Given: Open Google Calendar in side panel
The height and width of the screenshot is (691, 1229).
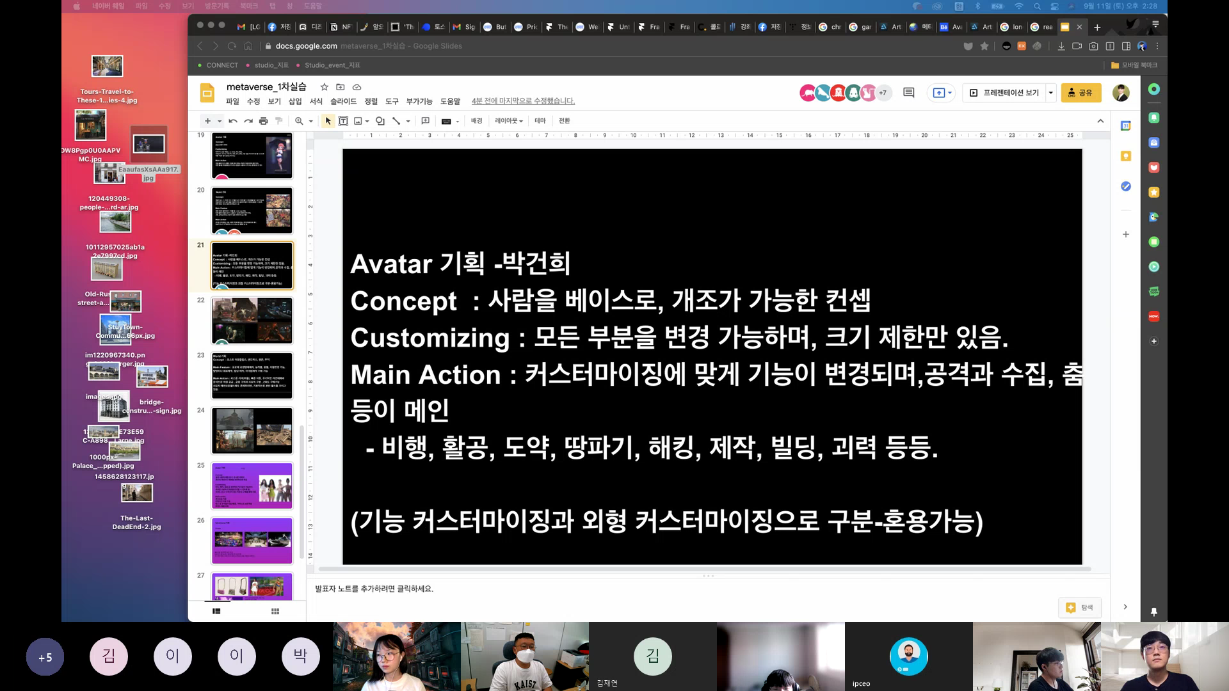Looking at the screenshot, I should click(1126, 126).
